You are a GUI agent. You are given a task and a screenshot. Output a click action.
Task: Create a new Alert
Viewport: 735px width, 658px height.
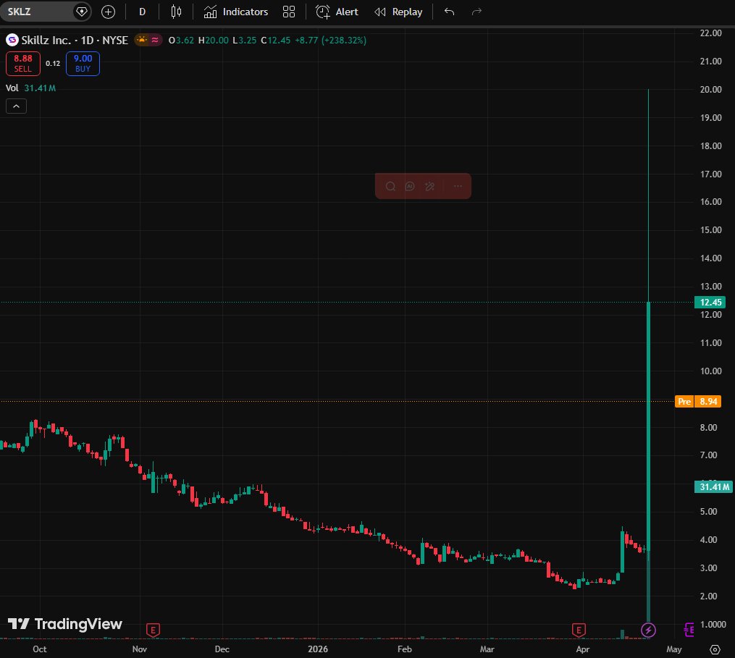[x=336, y=12]
